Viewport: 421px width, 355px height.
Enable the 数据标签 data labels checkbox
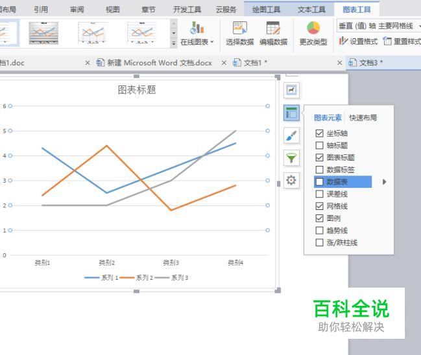pyautogui.click(x=319, y=170)
